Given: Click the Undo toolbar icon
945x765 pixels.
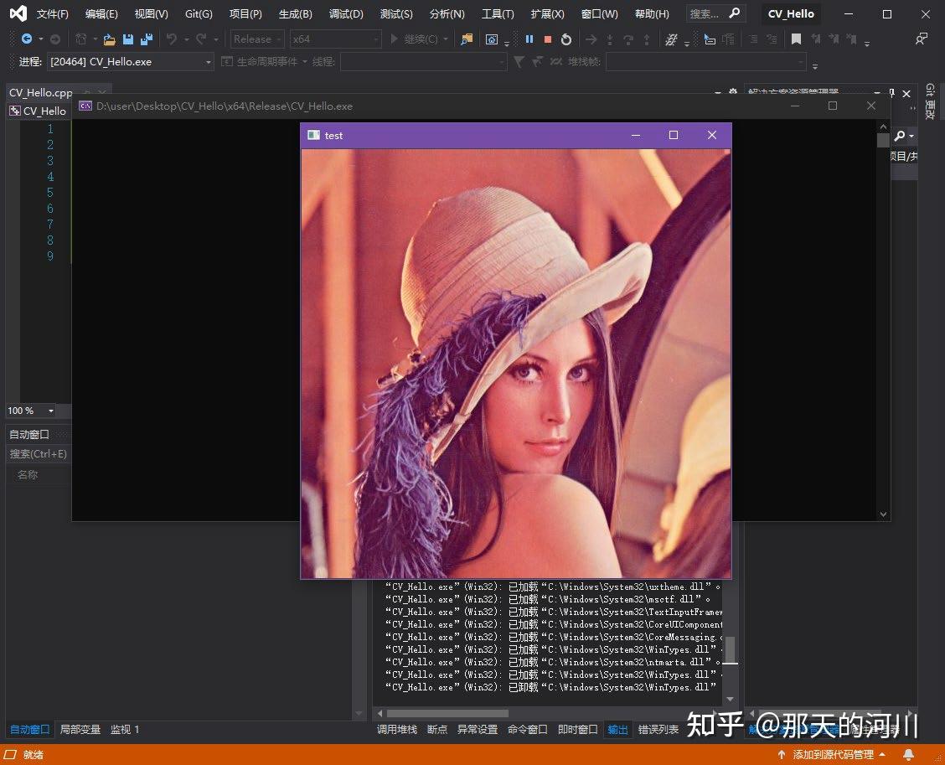Looking at the screenshot, I should 173,39.
